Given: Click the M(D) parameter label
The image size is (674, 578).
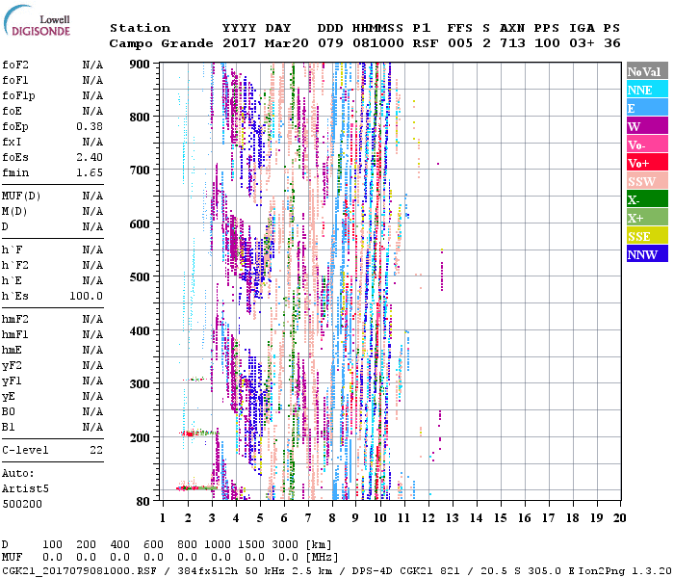Looking at the screenshot, I should [x=14, y=212].
